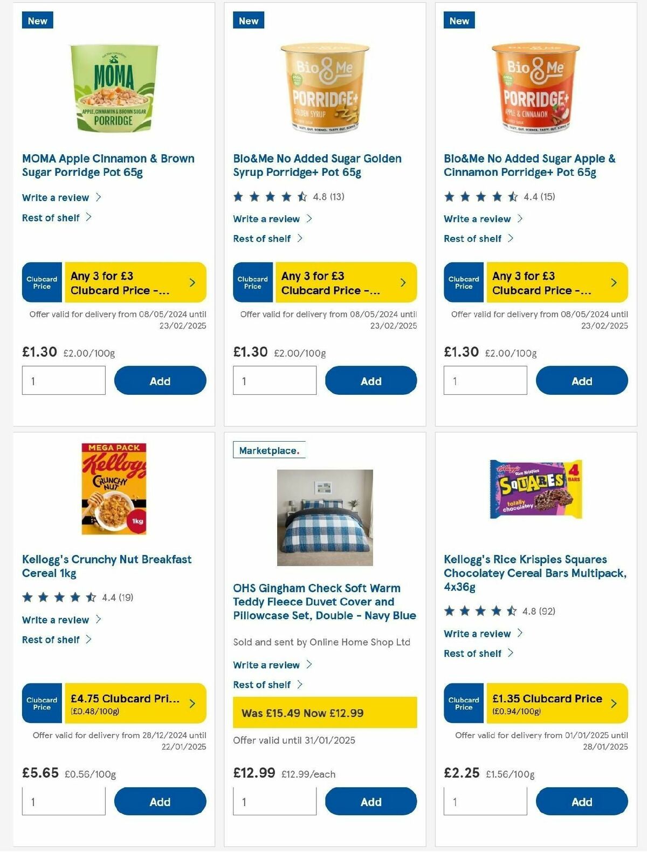Open the £4.75 Clubcard Price offer arrow
Screen dimensions: 647x852
pyautogui.click(x=191, y=704)
